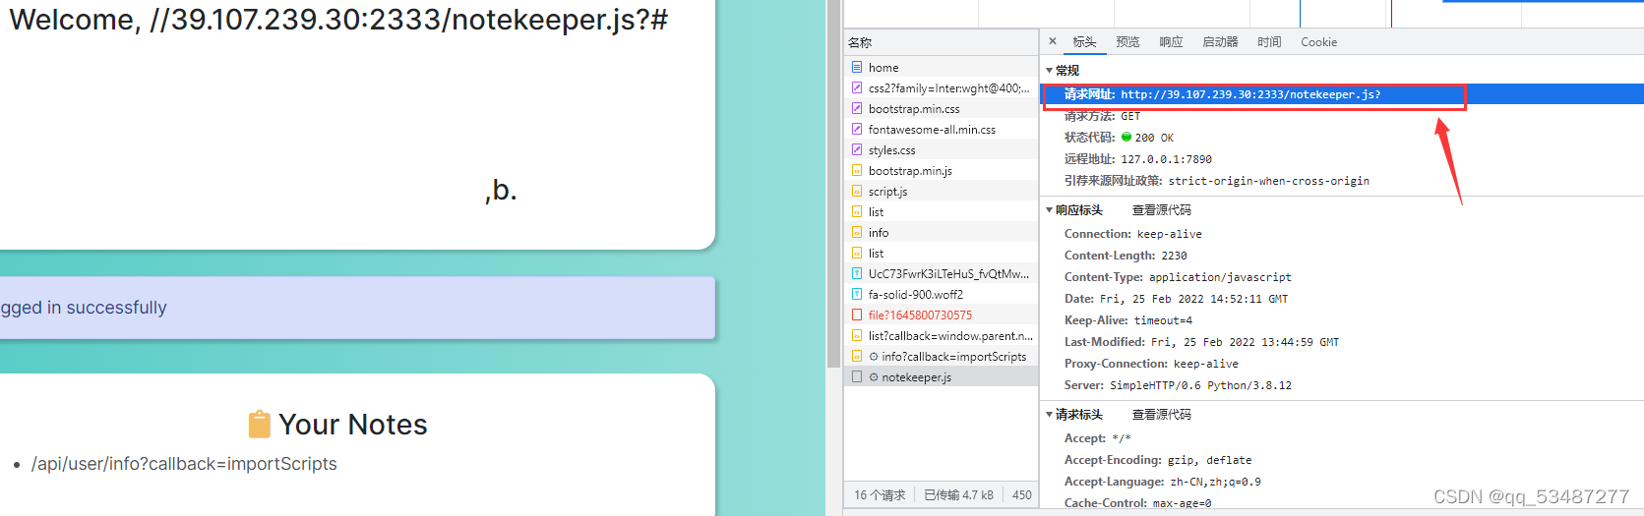Switch to the Cookie tab
Screen dimensions: 1644x516
coord(1318,42)
